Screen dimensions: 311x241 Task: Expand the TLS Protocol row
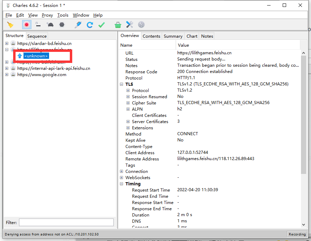click(x=128, y=90)
